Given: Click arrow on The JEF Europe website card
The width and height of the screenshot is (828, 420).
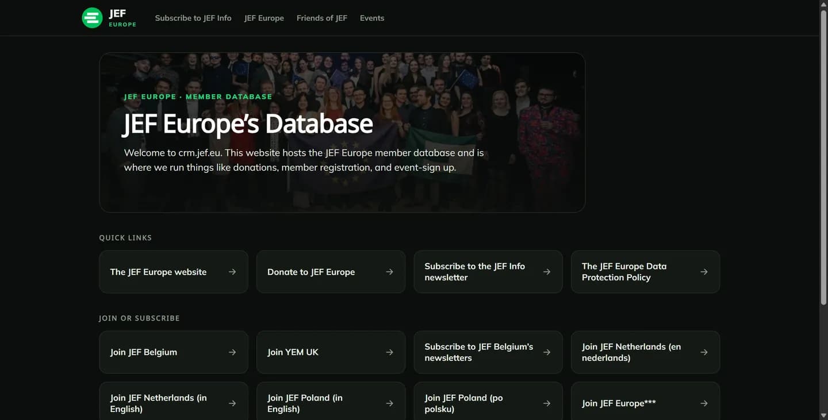Looking at the screenshot, I should click(232, 272).
